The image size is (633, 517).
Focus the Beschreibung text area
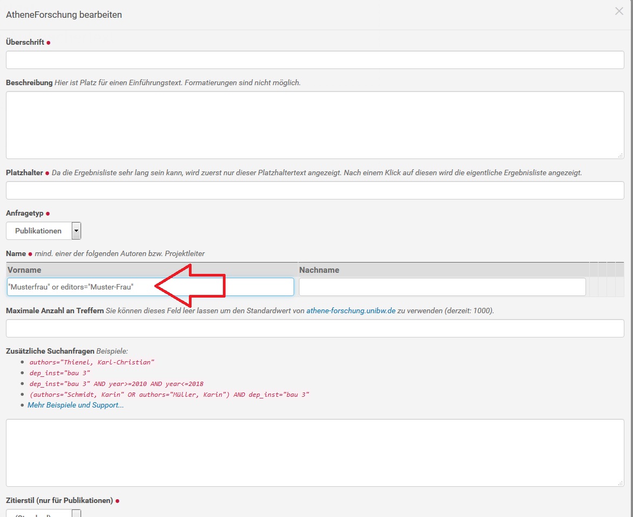(315, 125)
